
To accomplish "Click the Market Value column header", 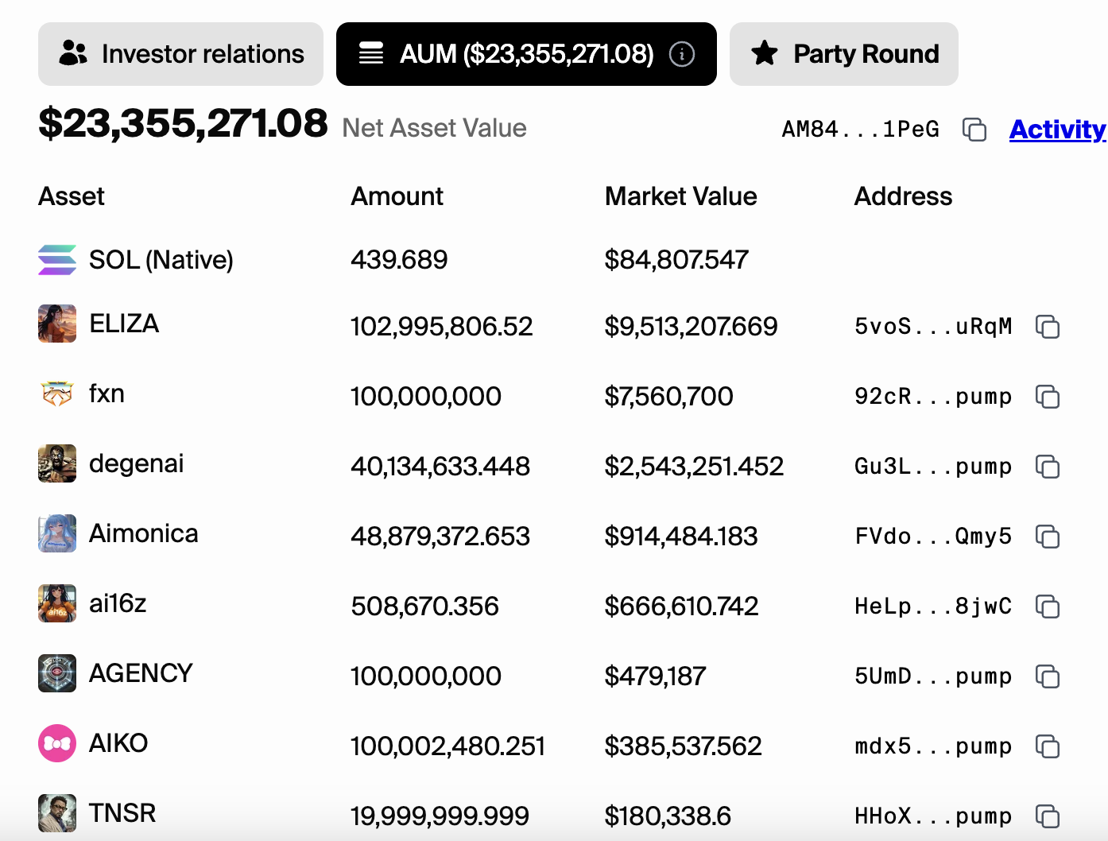I will pyautogui.click(x=680, y=196).
